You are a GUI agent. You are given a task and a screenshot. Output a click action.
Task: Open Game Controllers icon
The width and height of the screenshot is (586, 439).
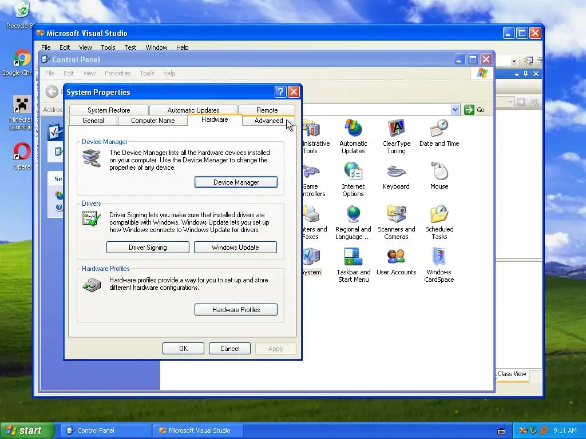(x=313, y=179)
